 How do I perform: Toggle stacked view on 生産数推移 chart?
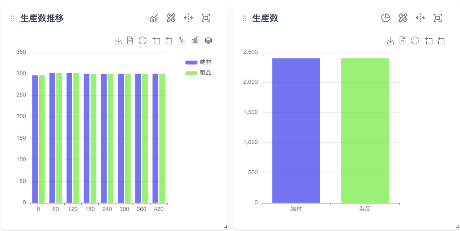point(208,40)
